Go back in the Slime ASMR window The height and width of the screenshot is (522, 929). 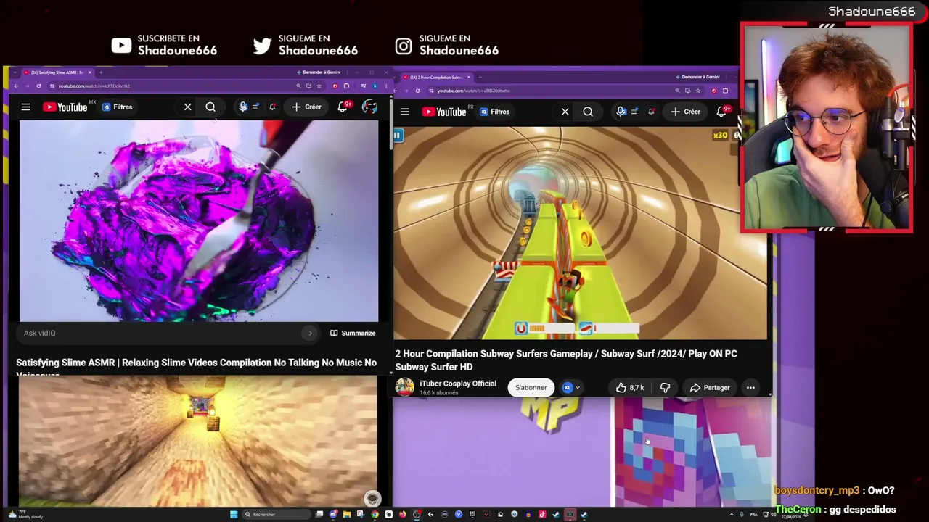click(15, 86)
